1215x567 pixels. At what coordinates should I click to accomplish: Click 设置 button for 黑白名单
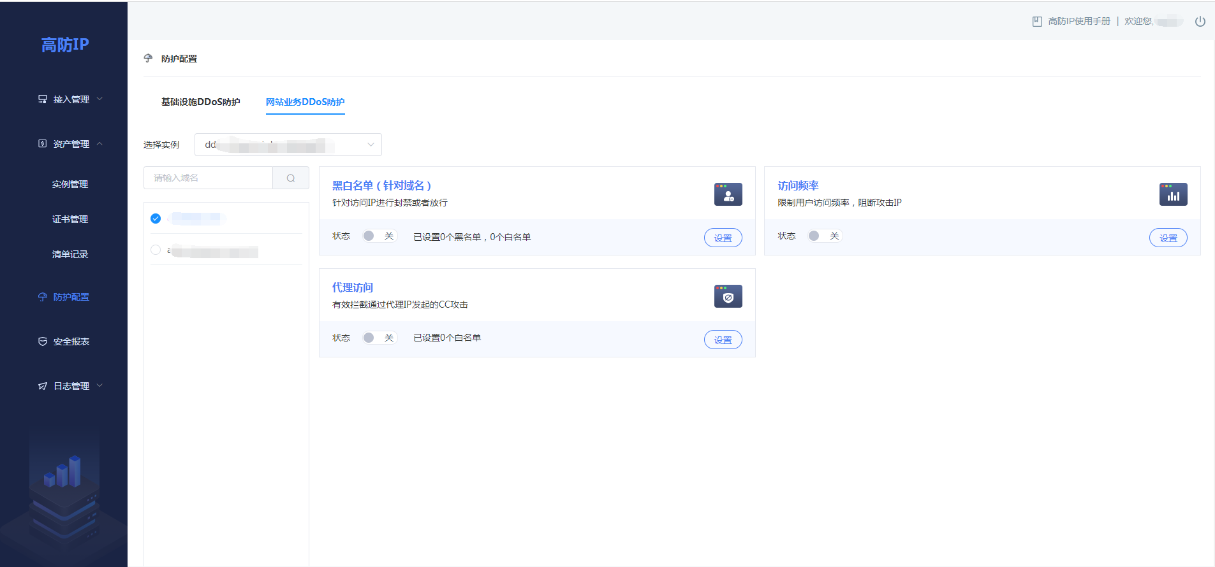coord(723,238)
